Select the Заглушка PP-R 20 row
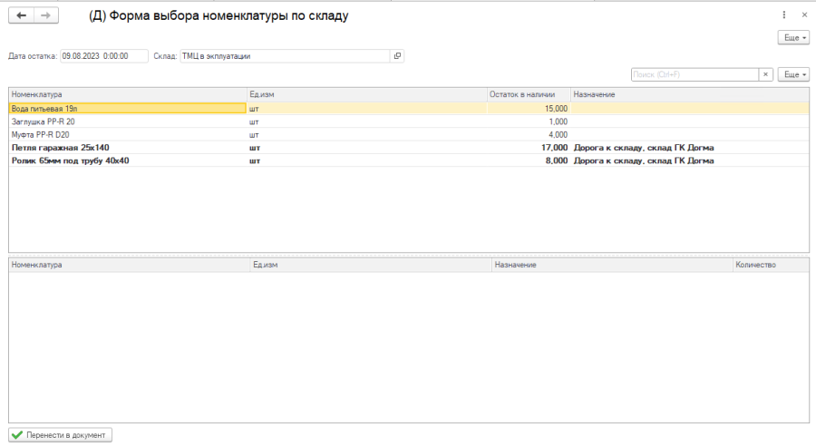Screen dimensions: 816x446 point(127,121)
